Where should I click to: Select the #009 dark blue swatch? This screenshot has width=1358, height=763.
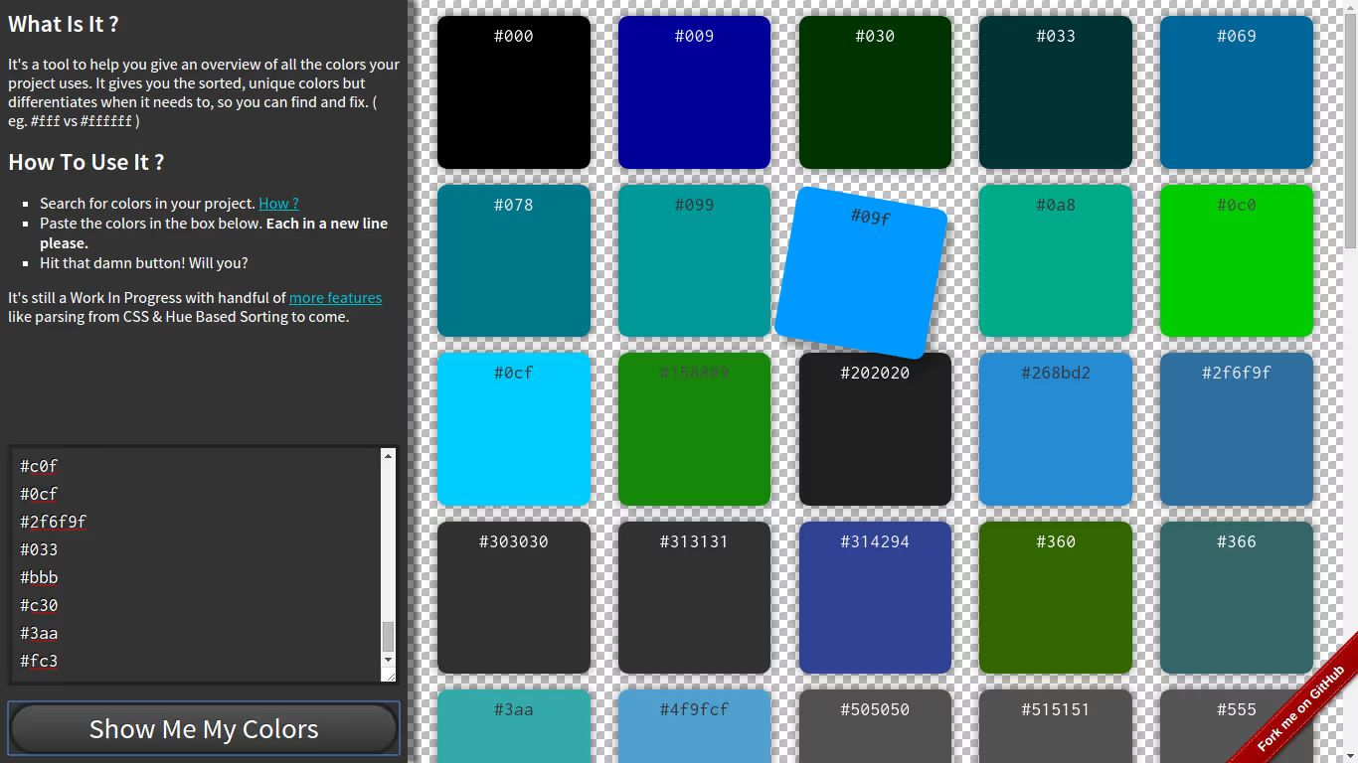point(694,92)
